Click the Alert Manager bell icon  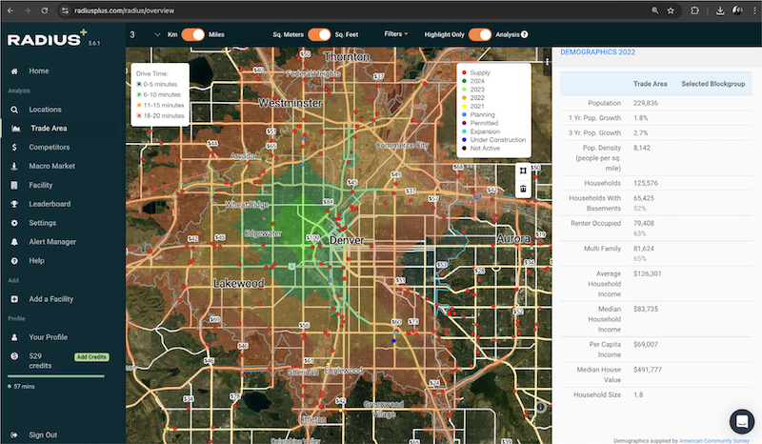click(x=15, y=242)
